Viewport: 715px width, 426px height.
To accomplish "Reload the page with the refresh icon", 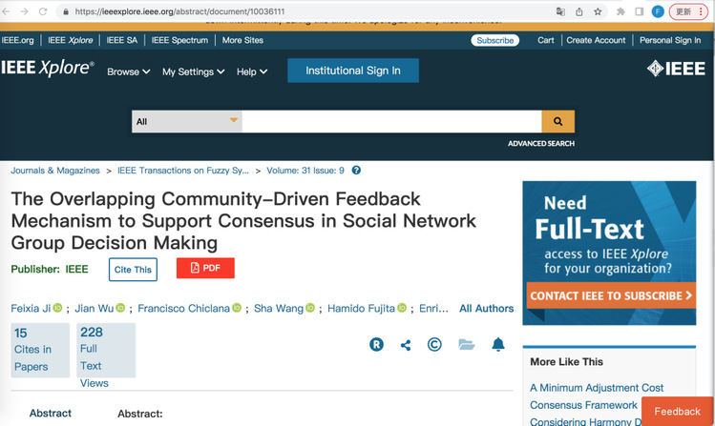I will coord(43,11).
